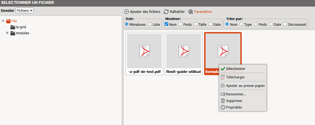The image size is (315, 125).
Task: Select the la-grid folder in tree
Action: tap(21, 27)
